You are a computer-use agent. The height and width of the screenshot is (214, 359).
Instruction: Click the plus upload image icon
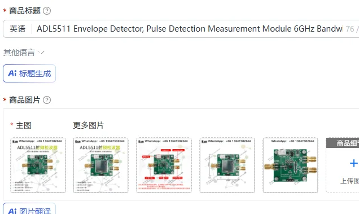[354, 163]
